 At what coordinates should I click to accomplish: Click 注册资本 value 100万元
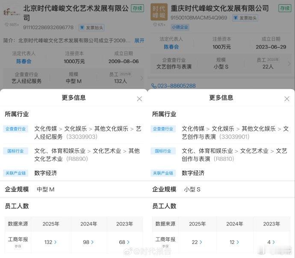click(221, 47)
